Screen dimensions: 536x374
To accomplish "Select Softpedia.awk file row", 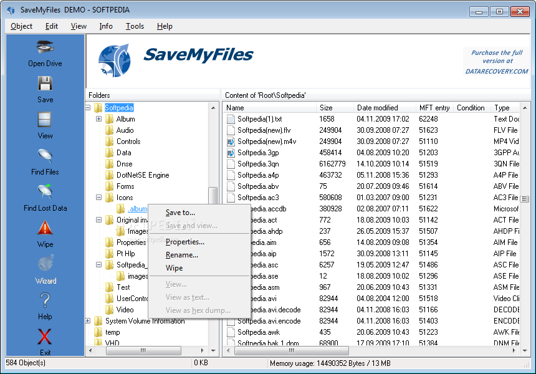I will pyautogui.click(x=373, y=332).
